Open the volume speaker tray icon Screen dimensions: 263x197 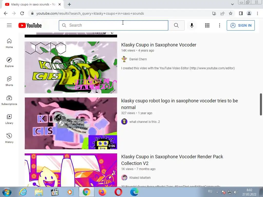[236, 192]
